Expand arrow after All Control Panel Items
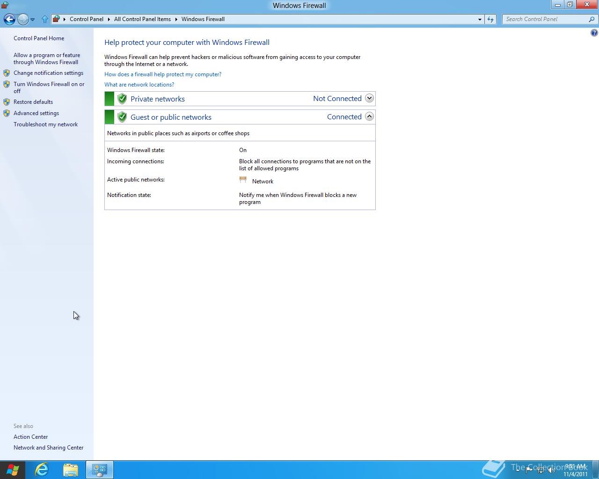The height and width of the screenshot is (479, 599). [176, 19]
